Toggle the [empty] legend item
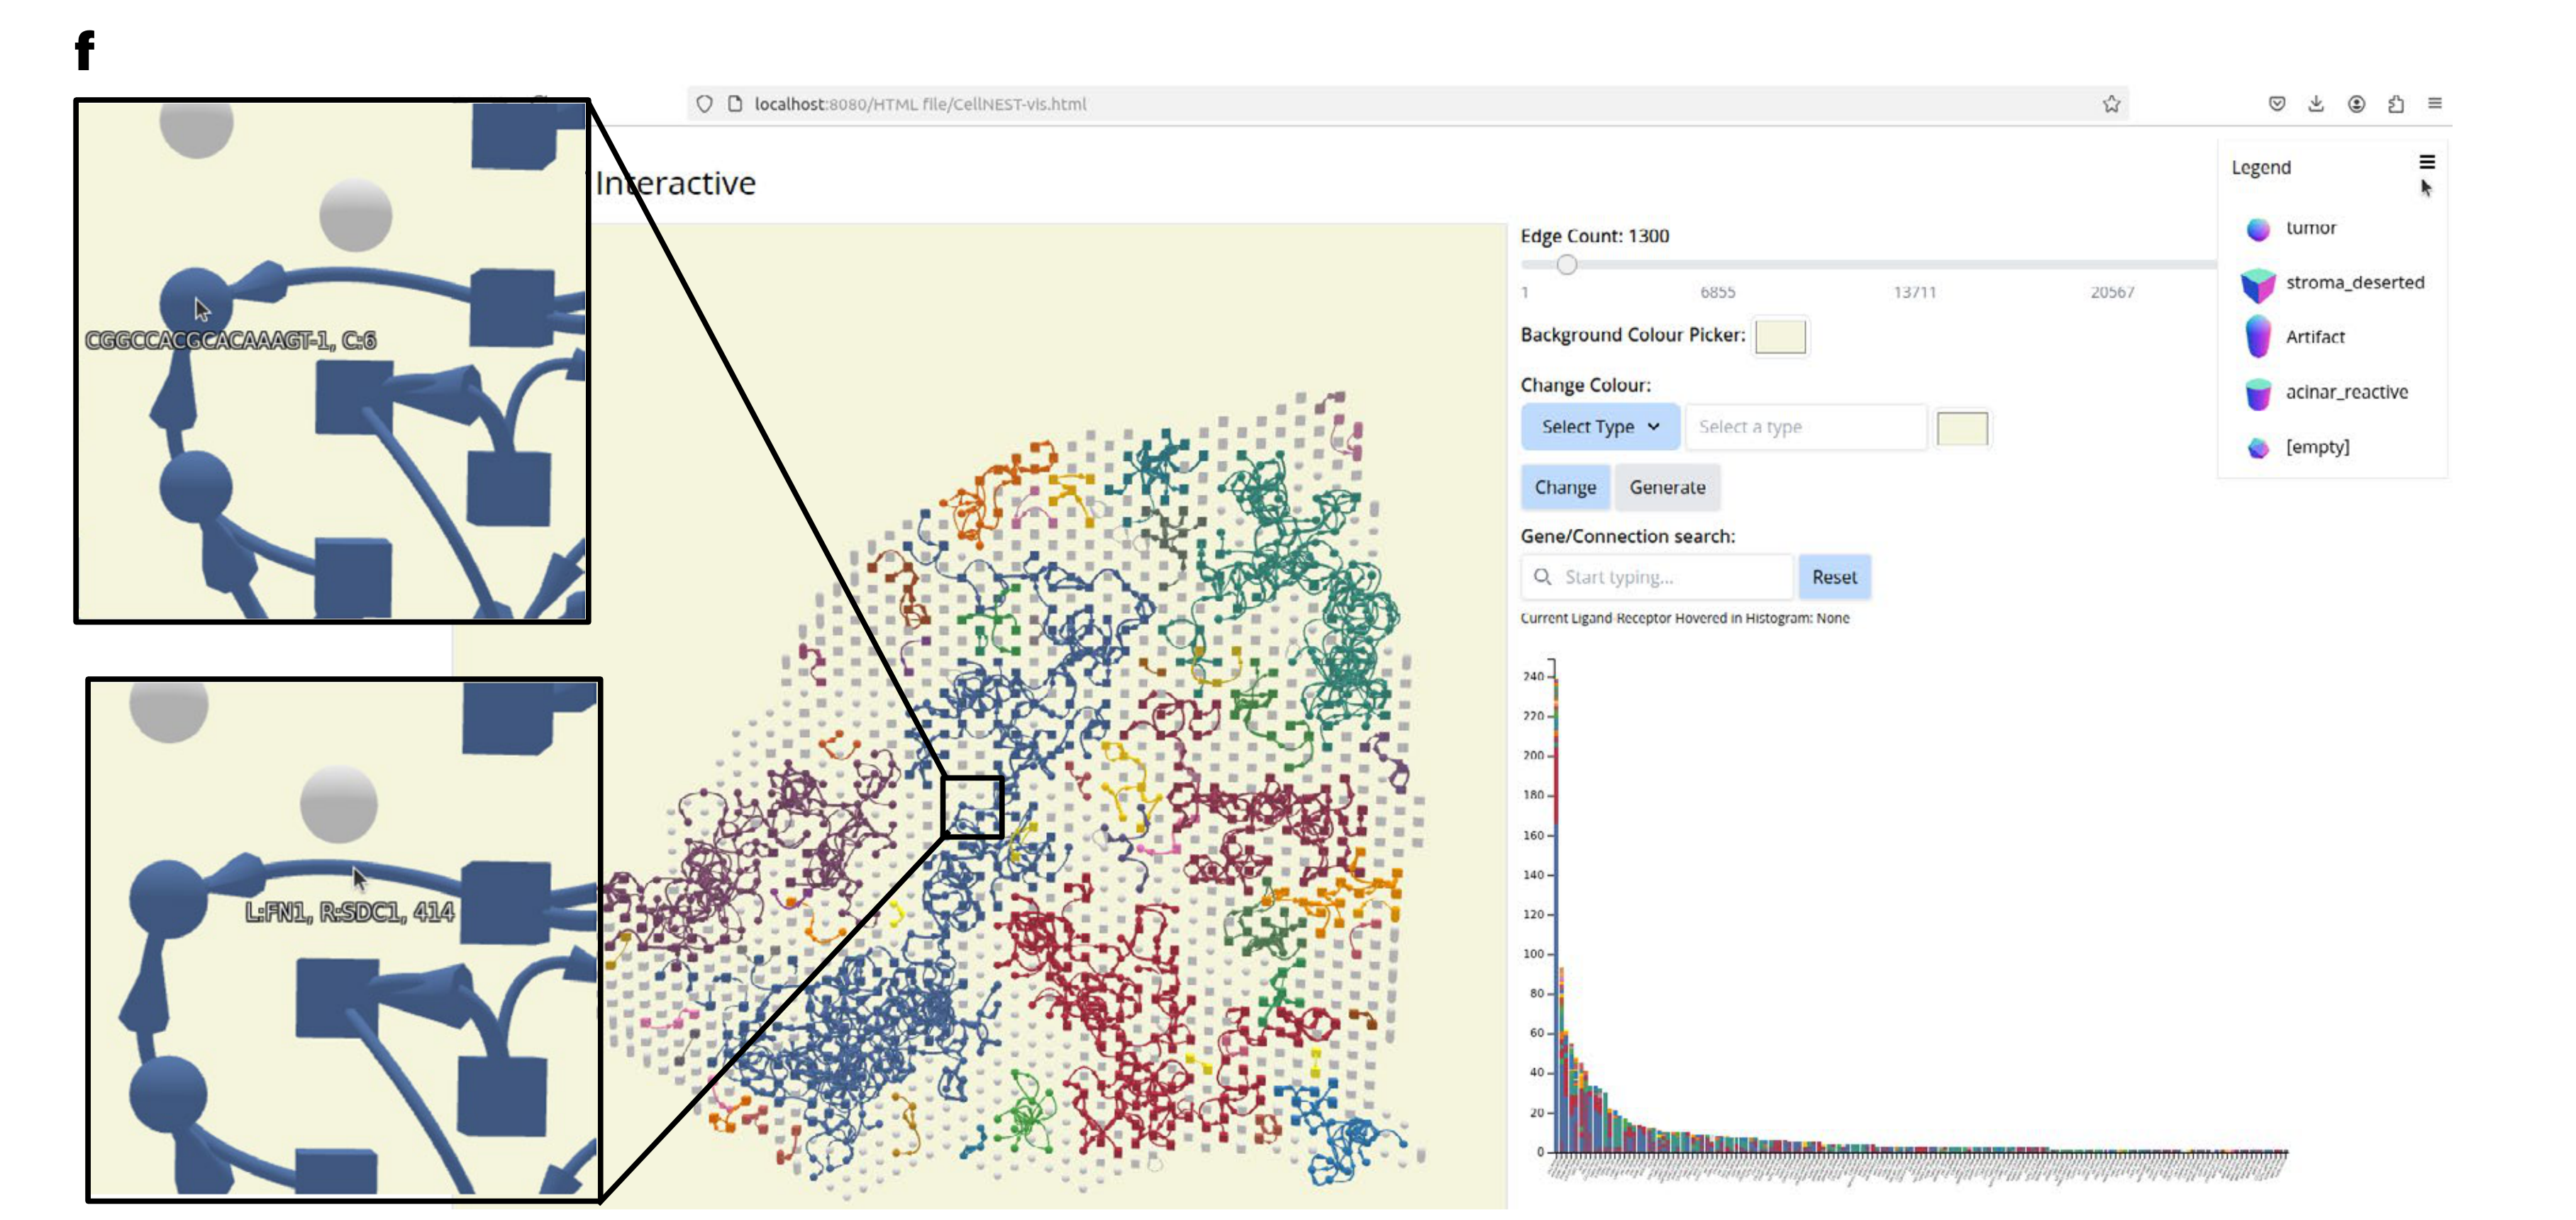Image resolution: width=2576 pixels, height=1220 pixels. [2316, 447]
